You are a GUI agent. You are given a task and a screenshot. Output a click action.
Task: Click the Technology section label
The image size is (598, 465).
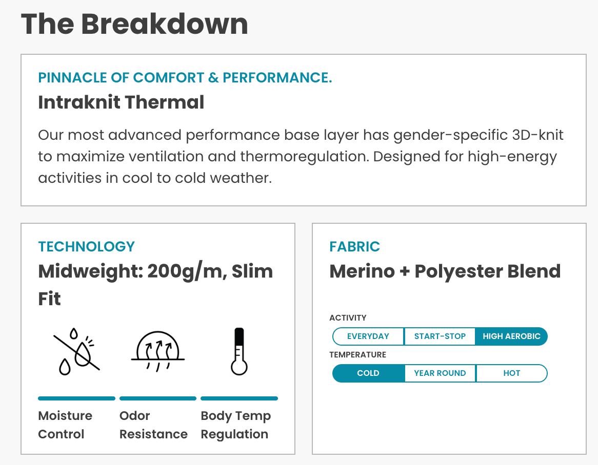pos(86,246)
